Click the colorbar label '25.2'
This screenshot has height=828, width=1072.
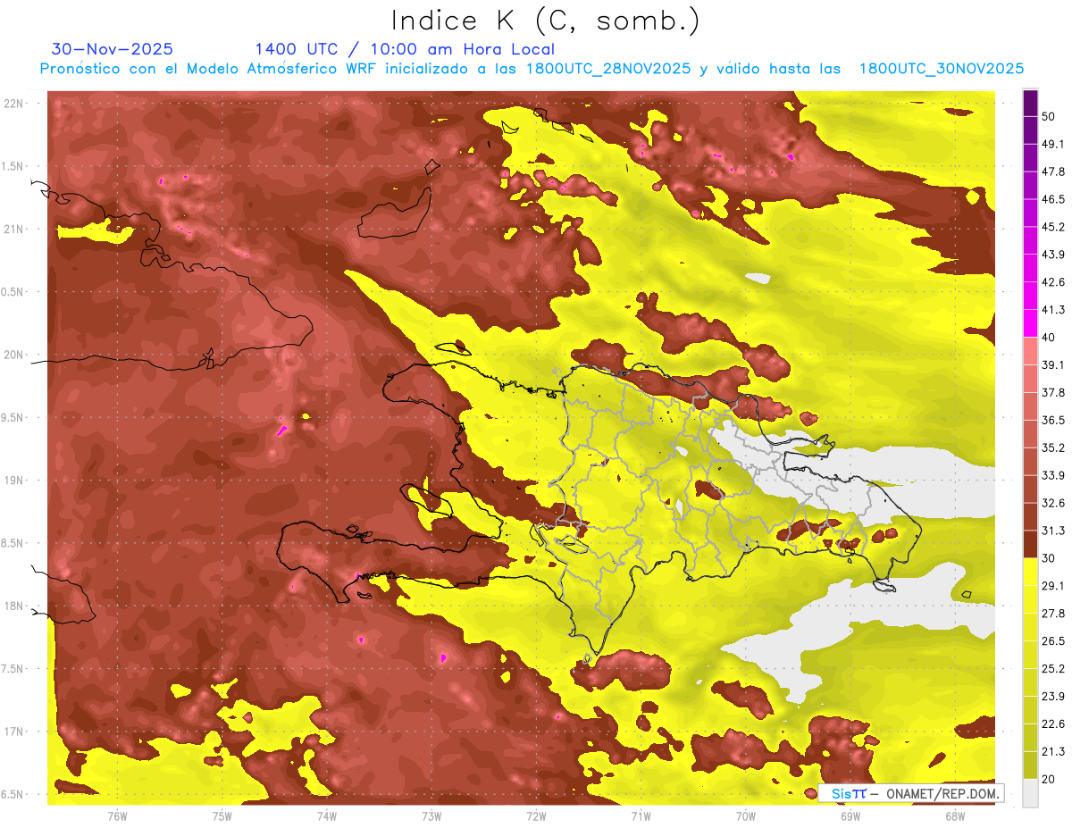1053,668
